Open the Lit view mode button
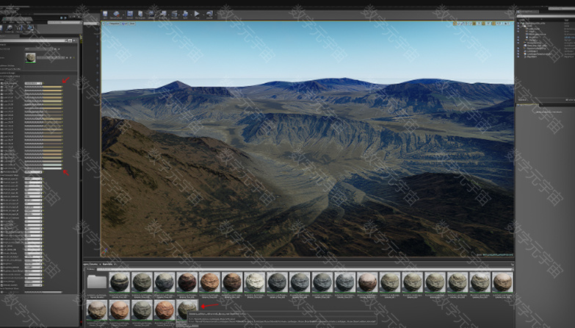The image size is (575, 328). 124,24
